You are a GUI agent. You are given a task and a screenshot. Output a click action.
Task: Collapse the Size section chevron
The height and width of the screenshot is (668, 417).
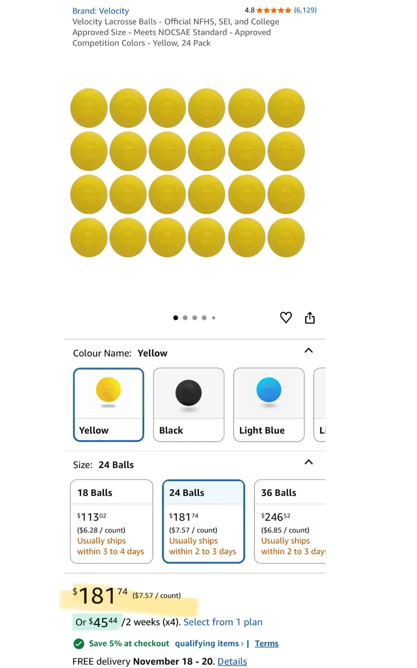(x=308, y=462)
